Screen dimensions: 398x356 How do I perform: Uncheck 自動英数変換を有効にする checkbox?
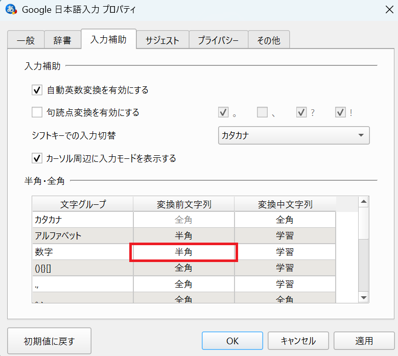37,90
